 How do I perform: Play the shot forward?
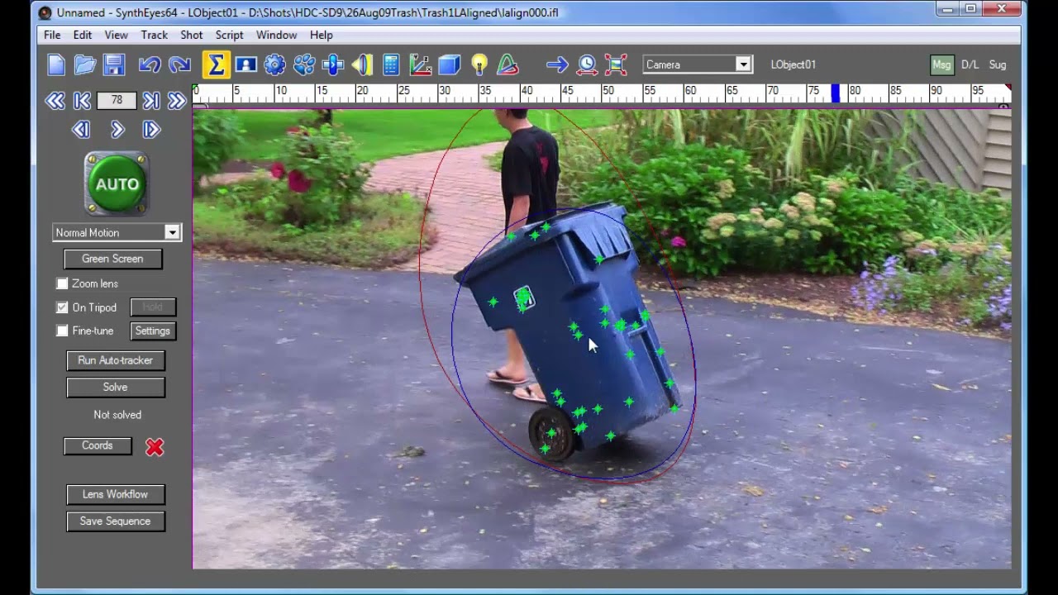[117, 130]
